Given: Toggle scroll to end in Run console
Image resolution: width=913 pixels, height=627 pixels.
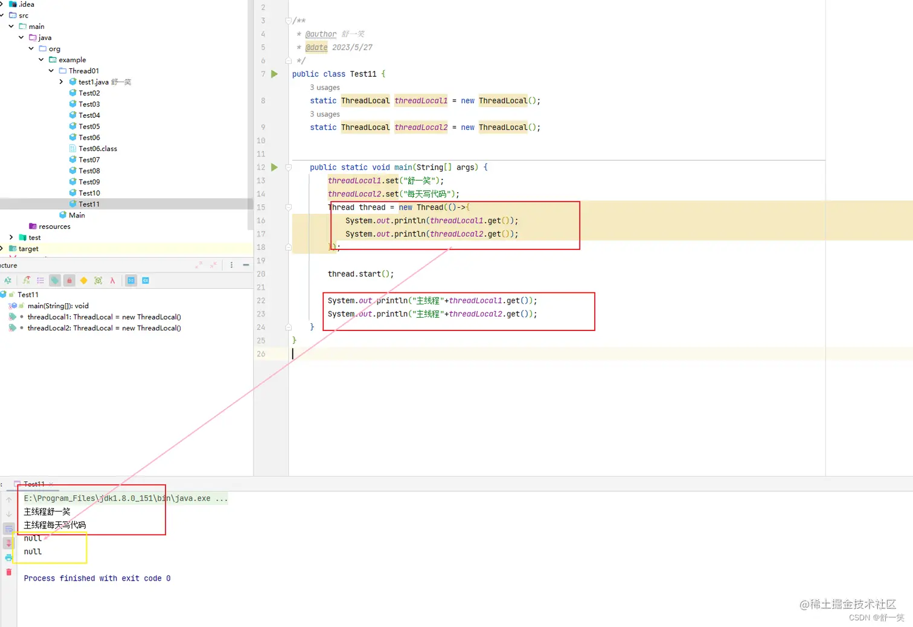Looking at the screenshot, I should pyautogui.click(x=8, y=543).
